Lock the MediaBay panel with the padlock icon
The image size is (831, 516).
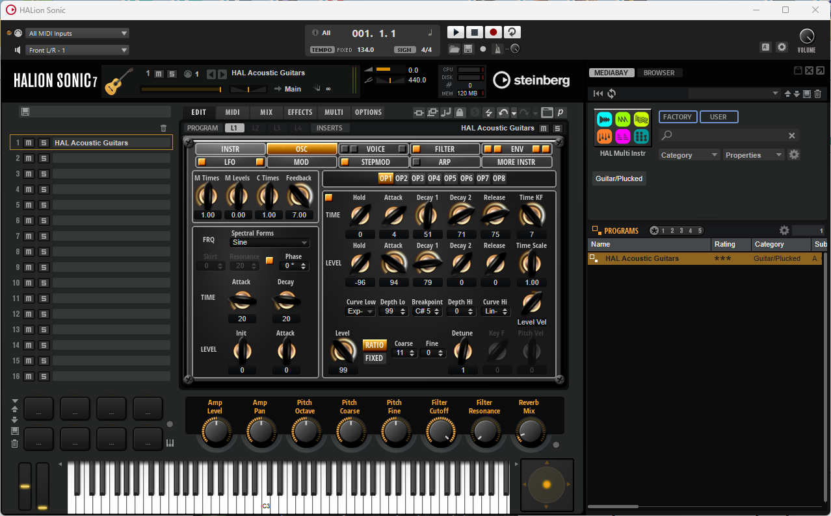click(798, 71)
